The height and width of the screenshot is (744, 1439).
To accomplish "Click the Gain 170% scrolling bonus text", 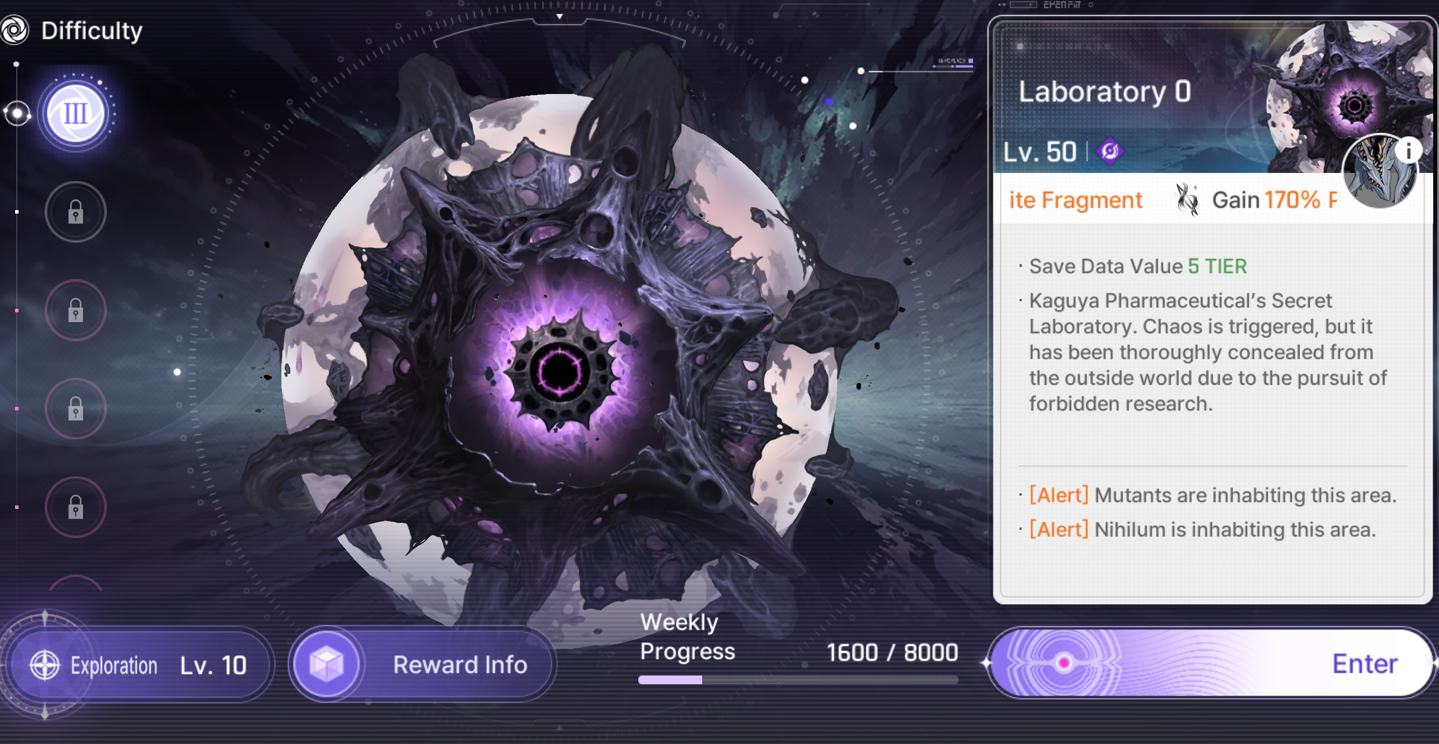I will pyautogui.click(x=1274, y=200).
